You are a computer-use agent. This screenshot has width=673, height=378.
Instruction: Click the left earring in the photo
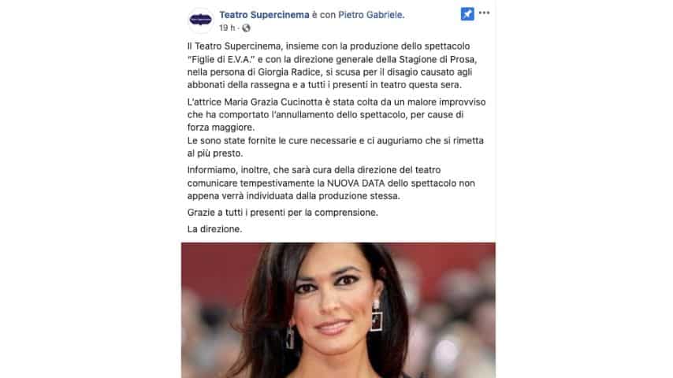coord(290,337)
